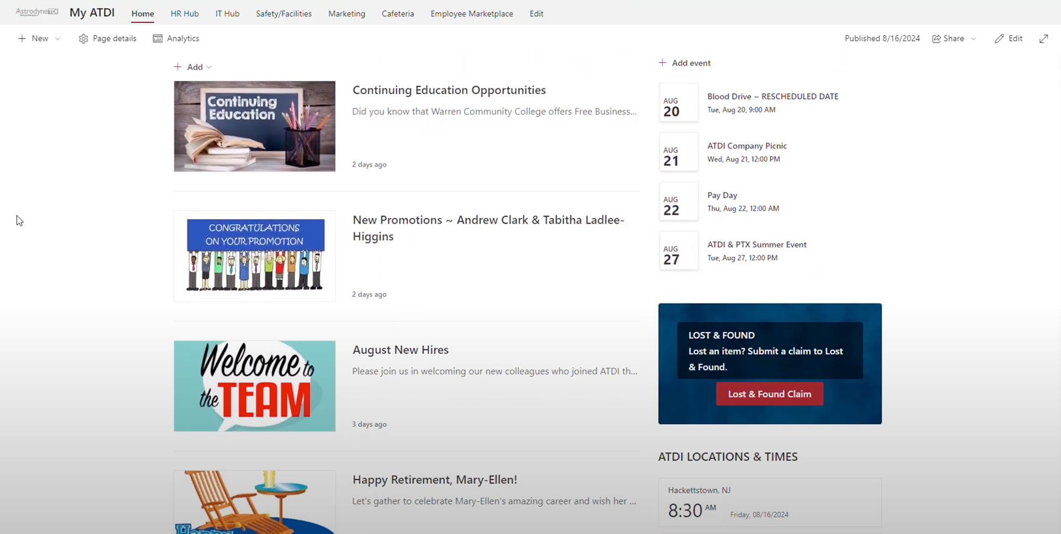This screenshot has height=534, width=1061.
Task: Click the Welcome to the Team thumbnail
Action: click(254, 386)
